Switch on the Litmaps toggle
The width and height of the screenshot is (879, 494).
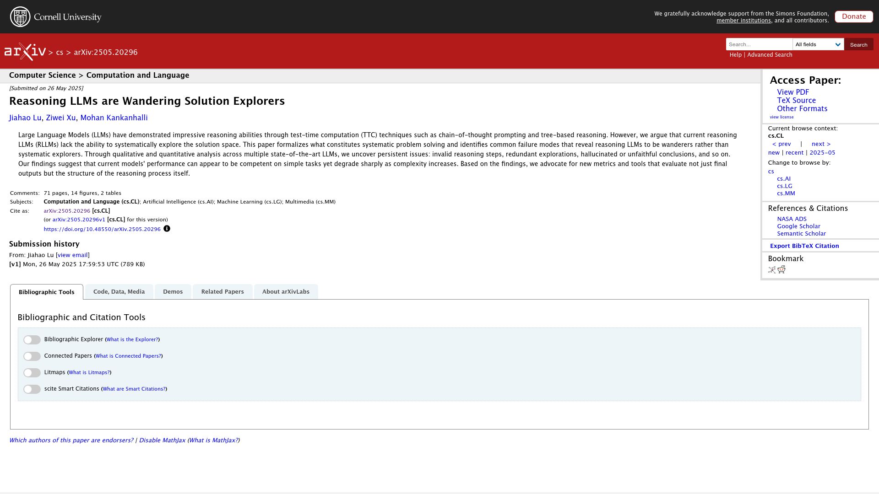[32, 373]
